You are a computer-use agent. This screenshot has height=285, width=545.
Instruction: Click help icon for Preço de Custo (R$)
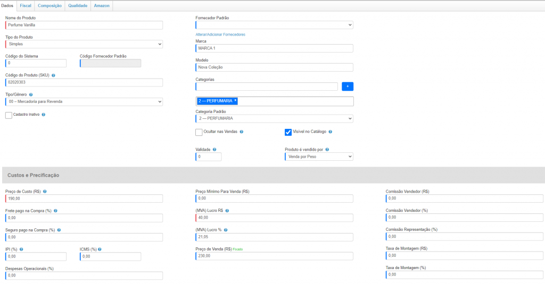(x=45, y=192)
